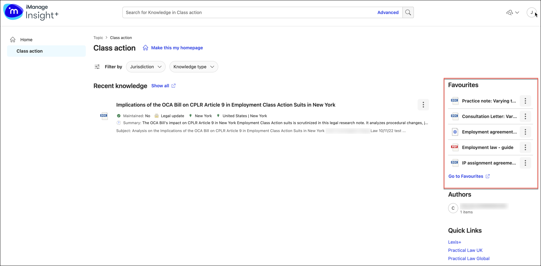This screenshot has height=266, width=541.
Task: Open IP assignment agreement favourite
Action: (489, 163)
